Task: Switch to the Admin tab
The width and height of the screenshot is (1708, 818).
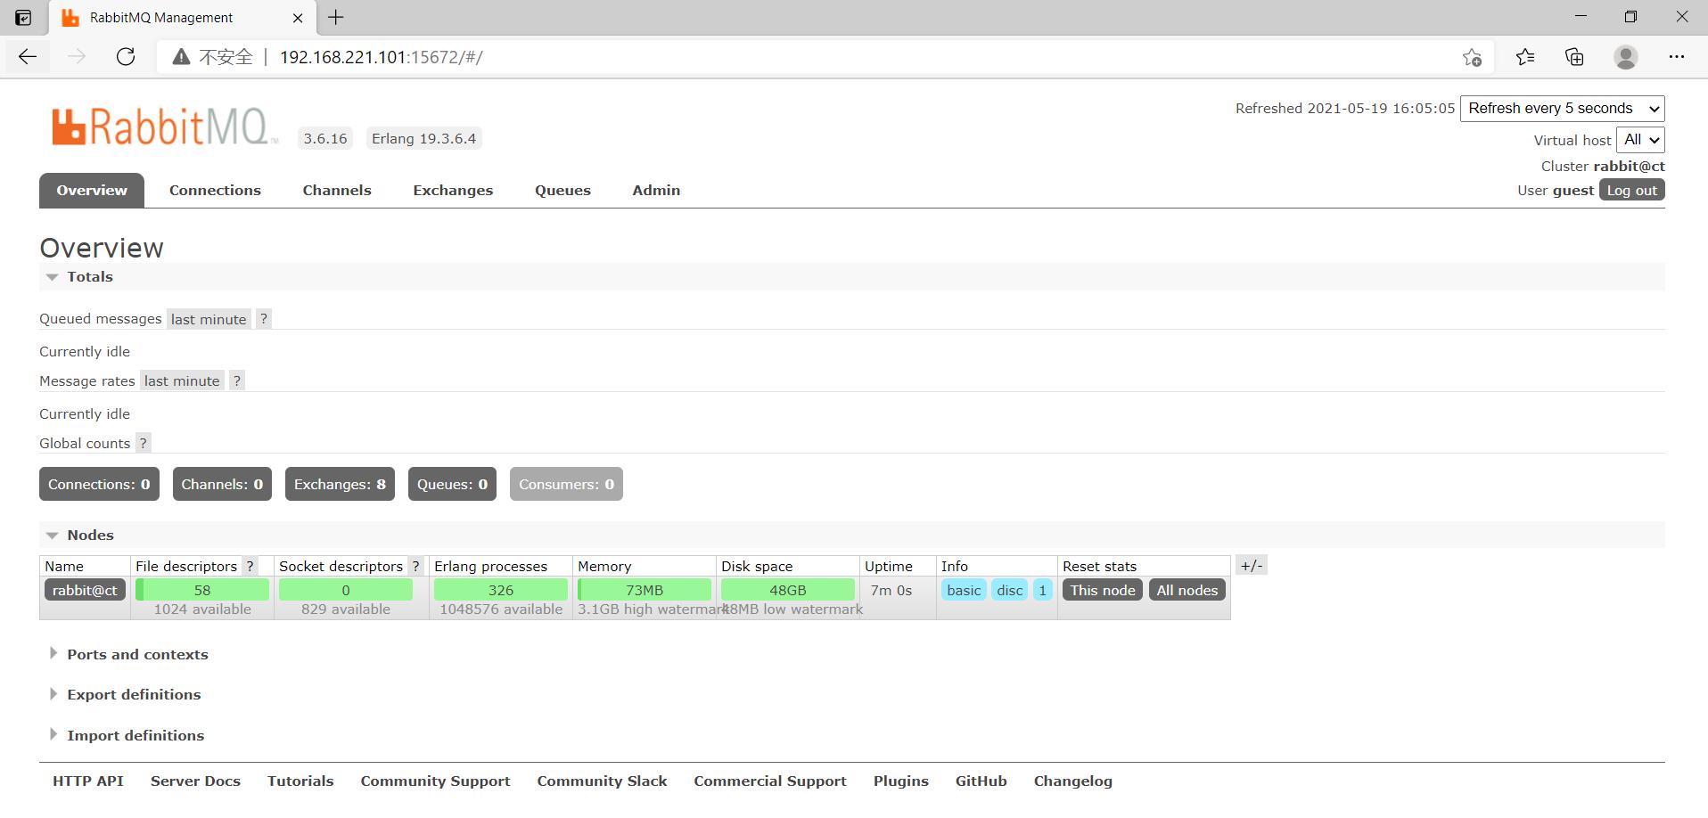Action: click(656, 191)
